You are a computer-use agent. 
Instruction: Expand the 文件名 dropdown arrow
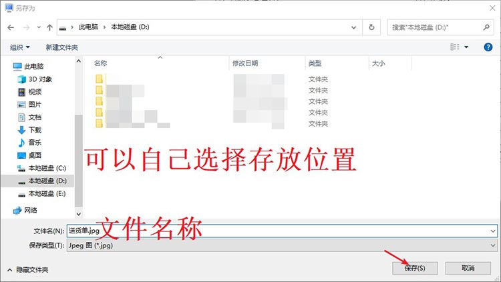(x=493, y=231)
